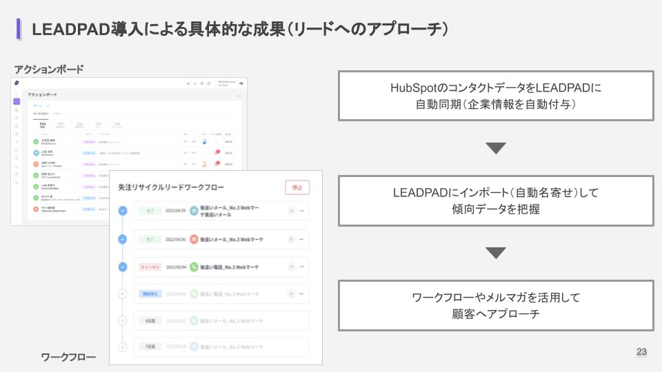662x372 pixels.
Task: Click the filter funnel icon above the ワークフロー tab
Action: pos(35,106)
